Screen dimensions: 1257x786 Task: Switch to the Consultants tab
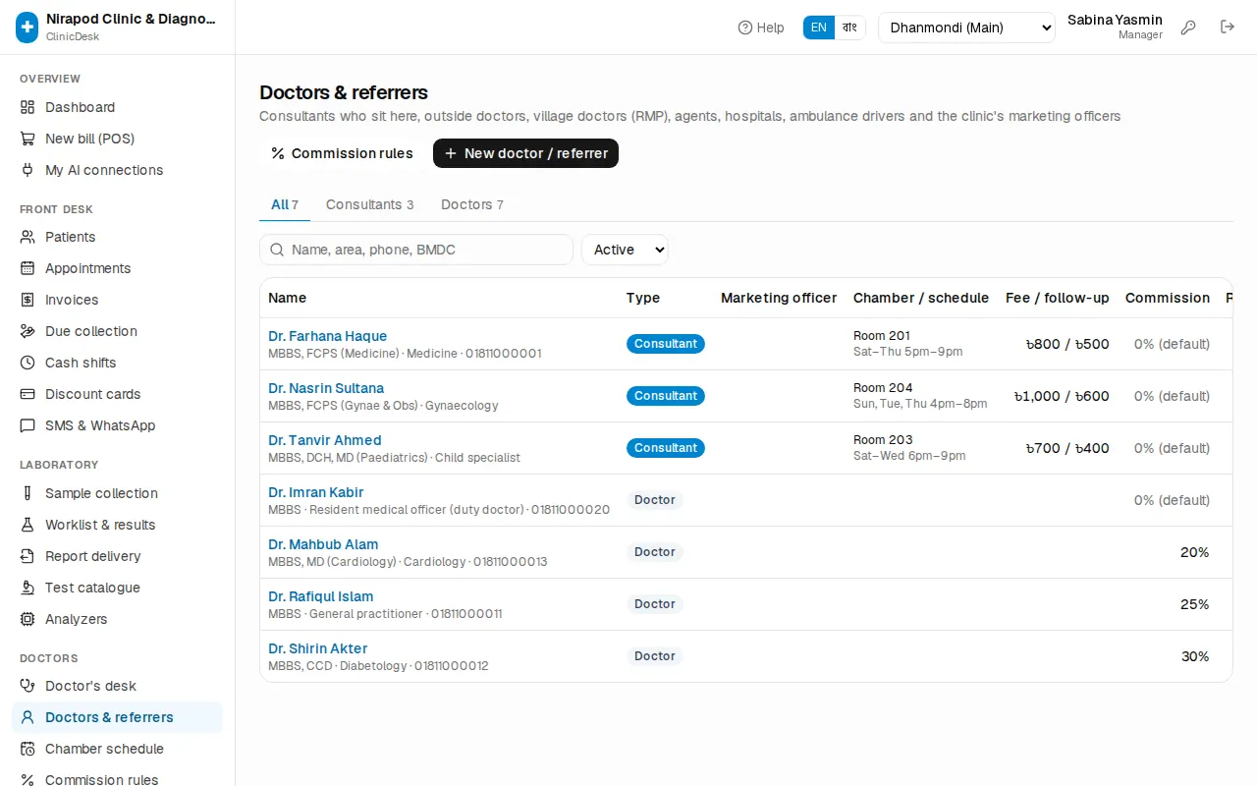[x=370, y=204]
